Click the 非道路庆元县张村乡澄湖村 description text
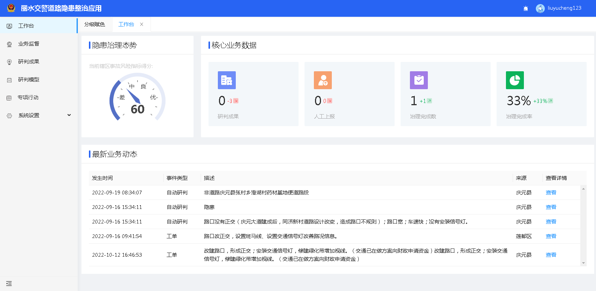 click(256, 193)
